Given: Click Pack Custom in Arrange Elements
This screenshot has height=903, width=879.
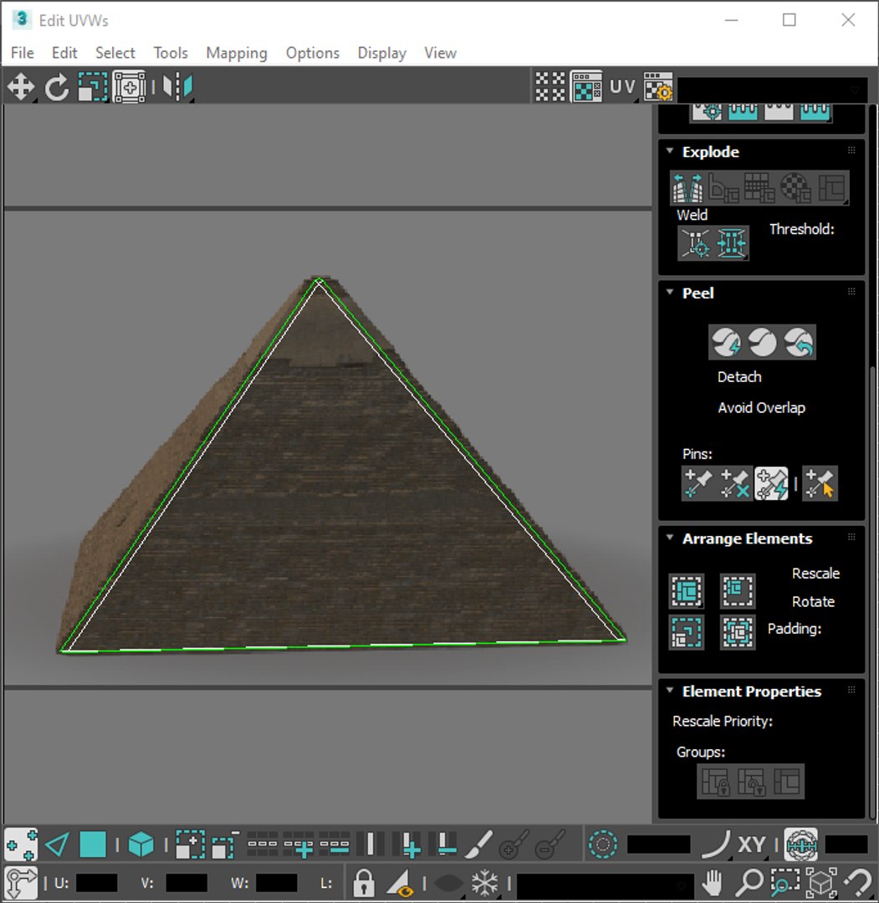Looking at the screenshot, I should [686, 591].
